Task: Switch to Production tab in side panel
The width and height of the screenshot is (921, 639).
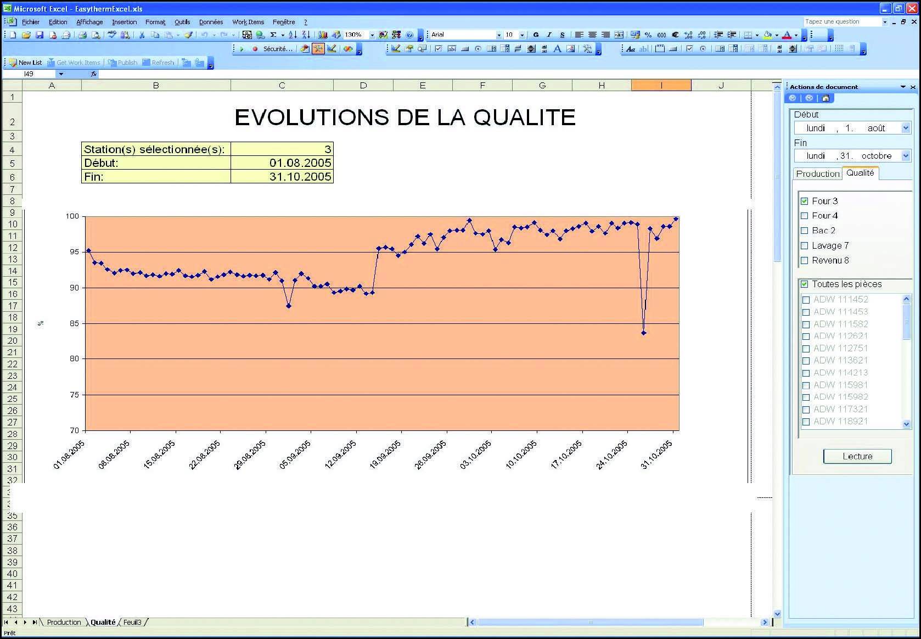Action: [817, 173]
